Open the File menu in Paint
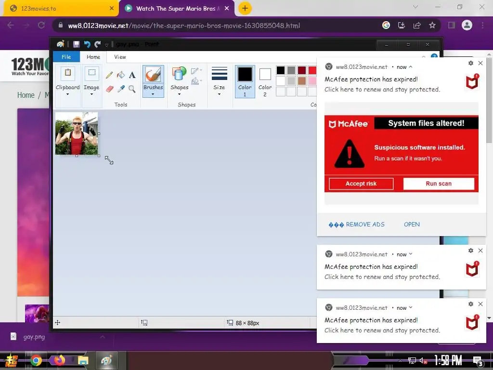The image size is (493, 370). pyautogui.click(x=66, y=57)
